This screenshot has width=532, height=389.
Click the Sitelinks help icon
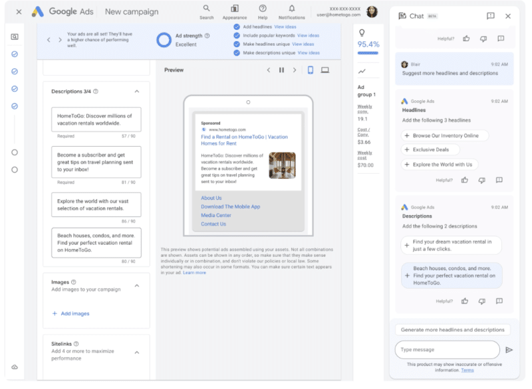(x=76, y=344)
